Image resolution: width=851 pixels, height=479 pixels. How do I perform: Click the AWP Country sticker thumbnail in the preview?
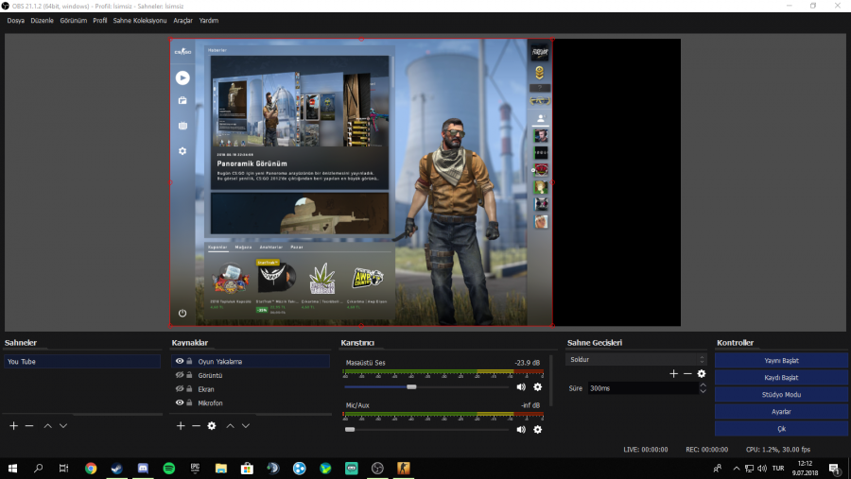click(368, 279)
